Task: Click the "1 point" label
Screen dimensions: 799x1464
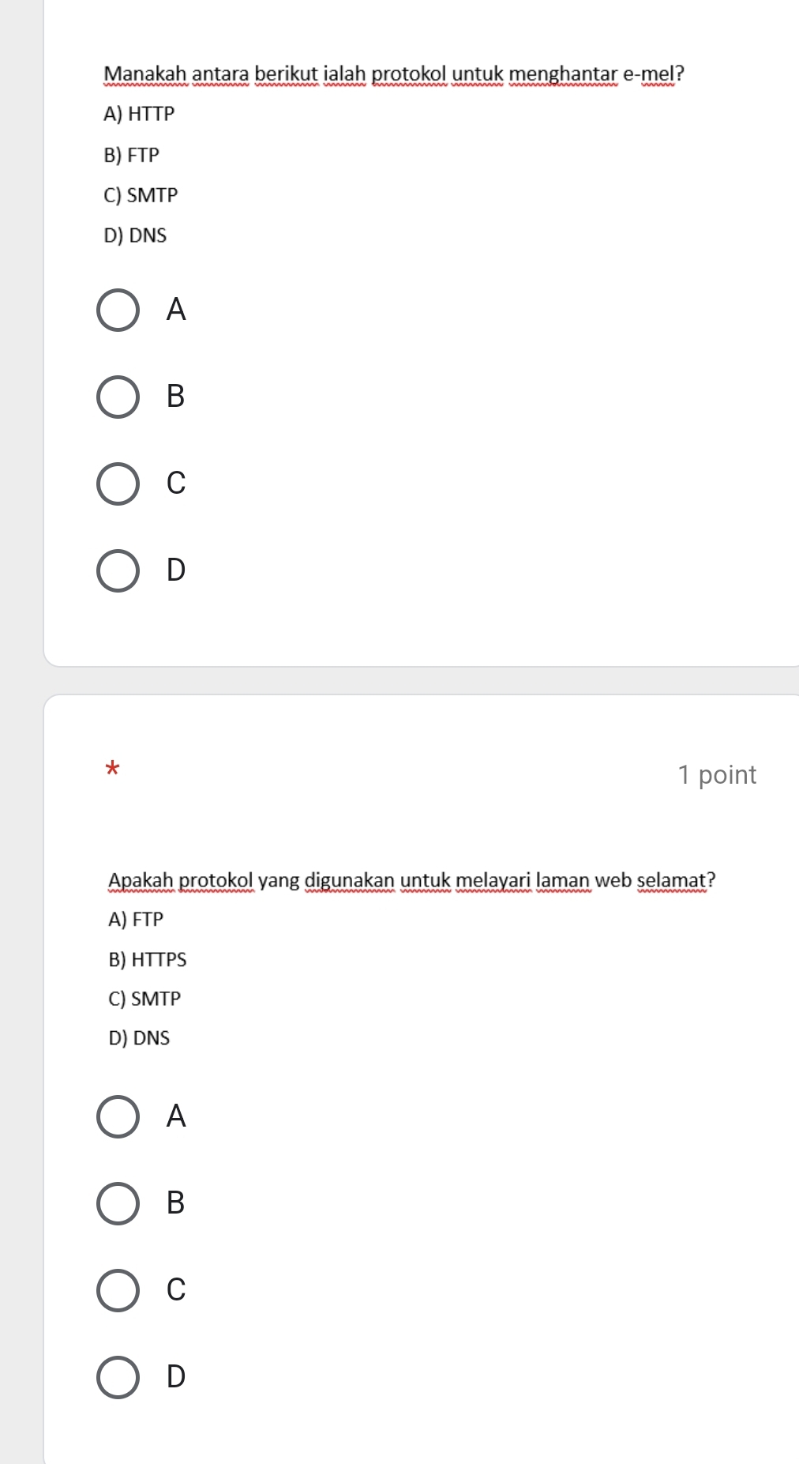Action: tap(717, 775)
